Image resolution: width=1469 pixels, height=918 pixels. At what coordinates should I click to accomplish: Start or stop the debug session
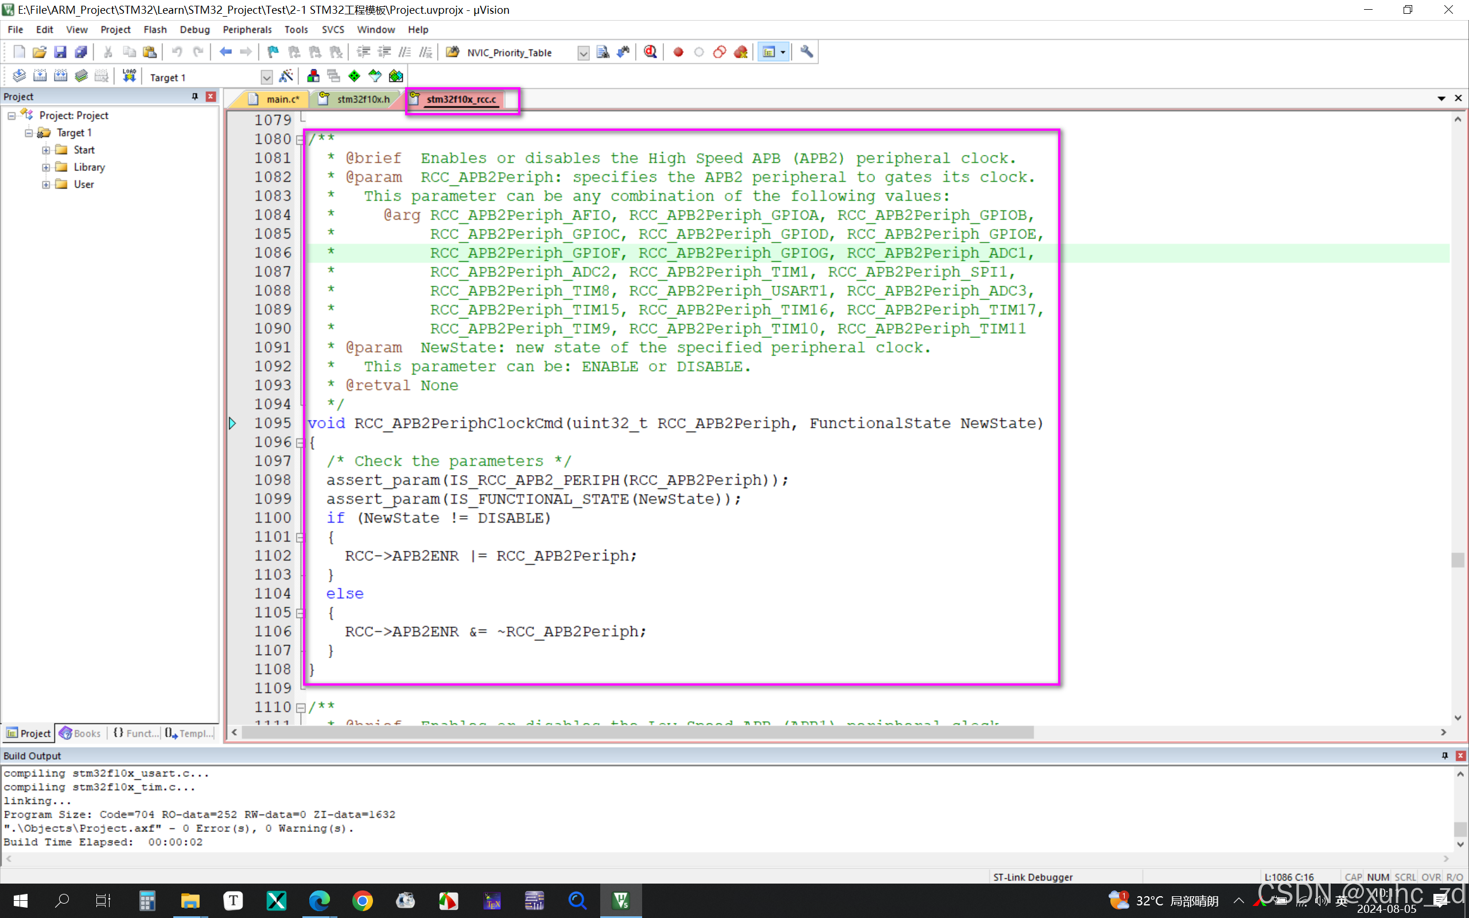650,52
